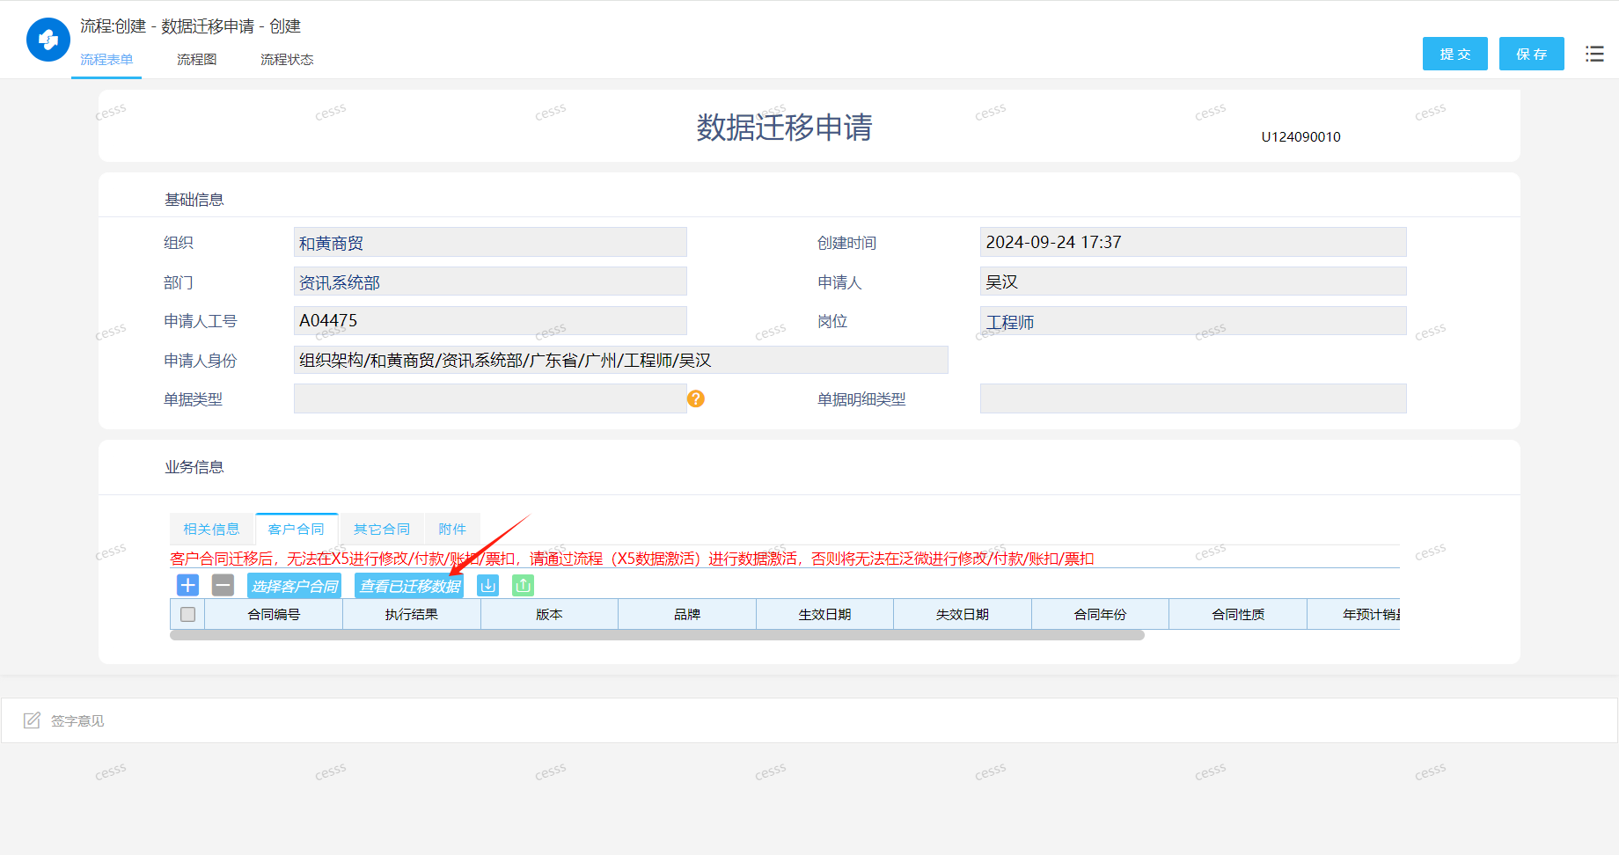The image size is (1619, 855).
Task: Click the 生效日期 column header
Action: (x=824, y=614)
